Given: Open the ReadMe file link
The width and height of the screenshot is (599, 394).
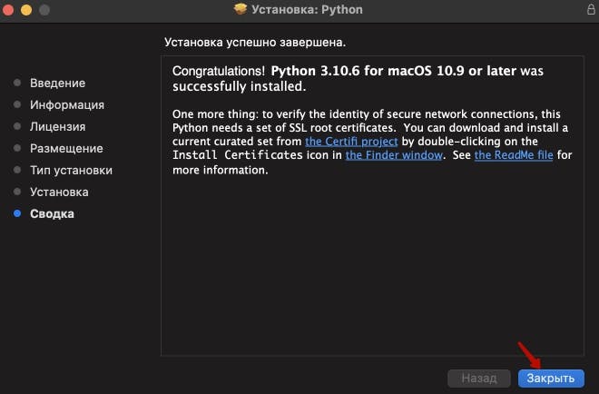Looking at the screenshot, I should [x=514, y=155].
